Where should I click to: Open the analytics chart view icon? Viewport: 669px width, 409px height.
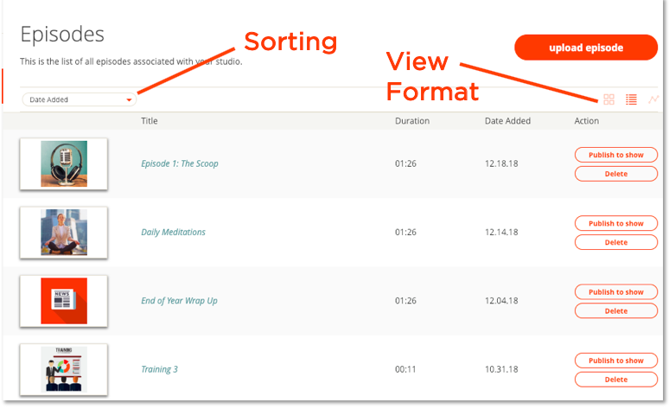pyautogui.click(x=653, y=99)
